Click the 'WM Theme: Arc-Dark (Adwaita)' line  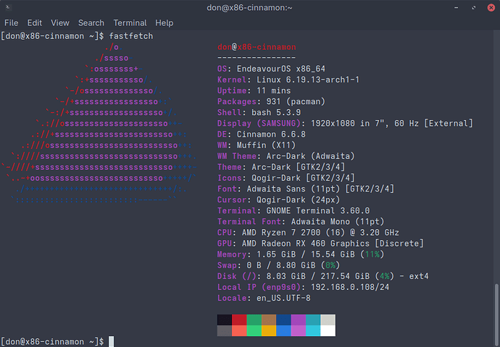[x=286, y=156]
